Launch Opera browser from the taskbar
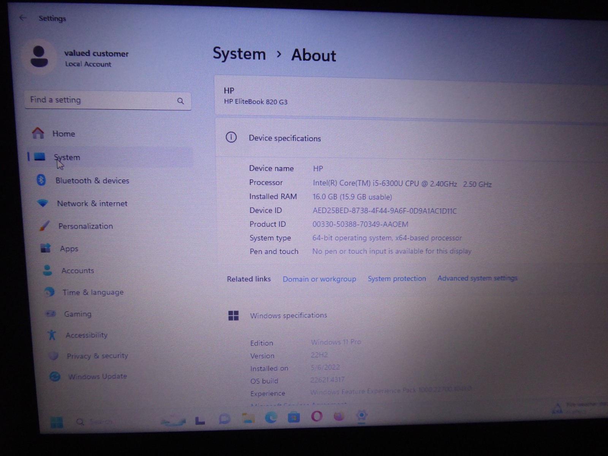Image resolution: width=608 pixels, height=456 pixels. click(317, 416)
